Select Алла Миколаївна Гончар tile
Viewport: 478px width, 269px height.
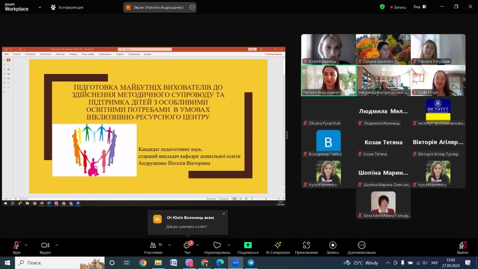pos(383,204)
